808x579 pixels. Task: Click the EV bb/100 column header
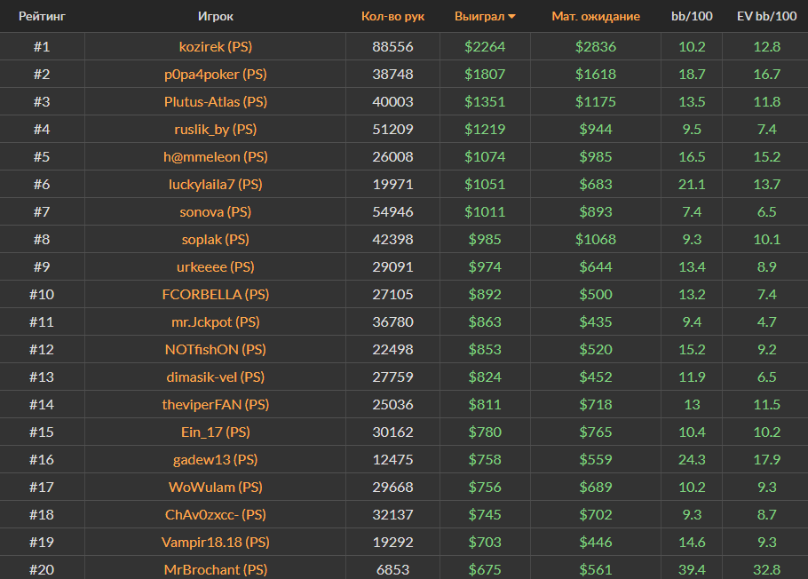764,16
